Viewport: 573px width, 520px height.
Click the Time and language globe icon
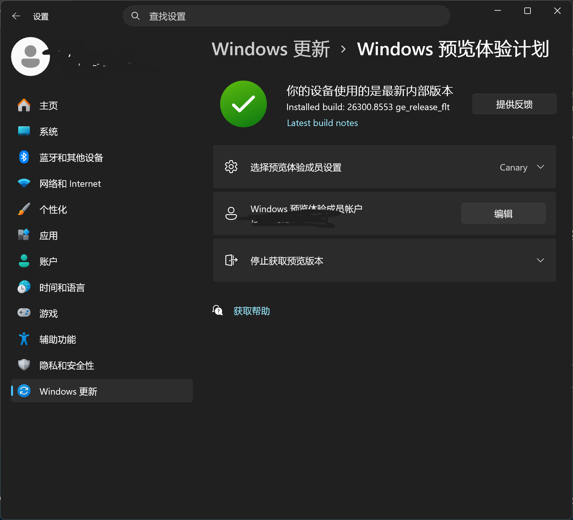(x=24, y=287)
